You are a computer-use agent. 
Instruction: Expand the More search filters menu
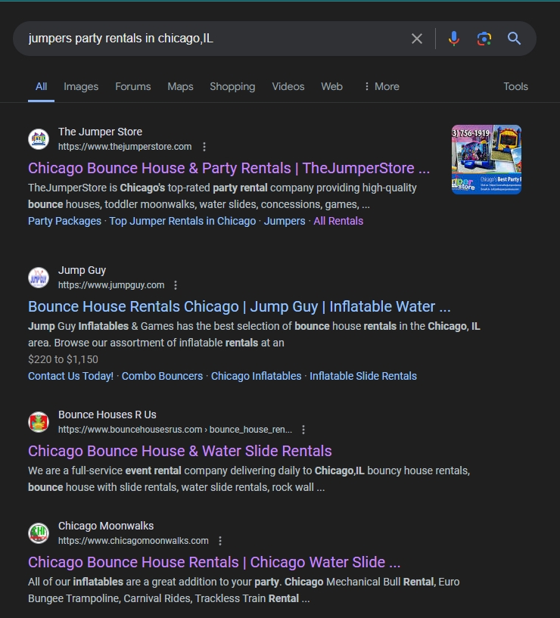click(381, 87)
